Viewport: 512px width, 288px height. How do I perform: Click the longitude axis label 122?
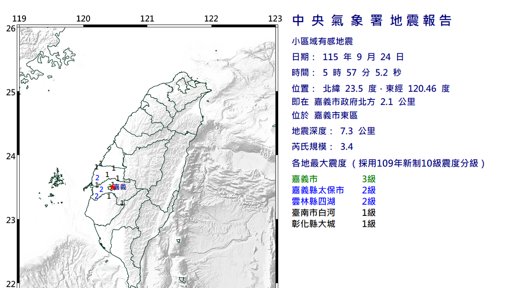[211, 18]
